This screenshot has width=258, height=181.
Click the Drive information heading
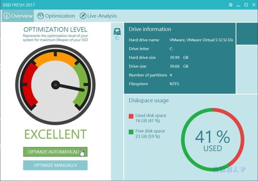coord(150,29)
